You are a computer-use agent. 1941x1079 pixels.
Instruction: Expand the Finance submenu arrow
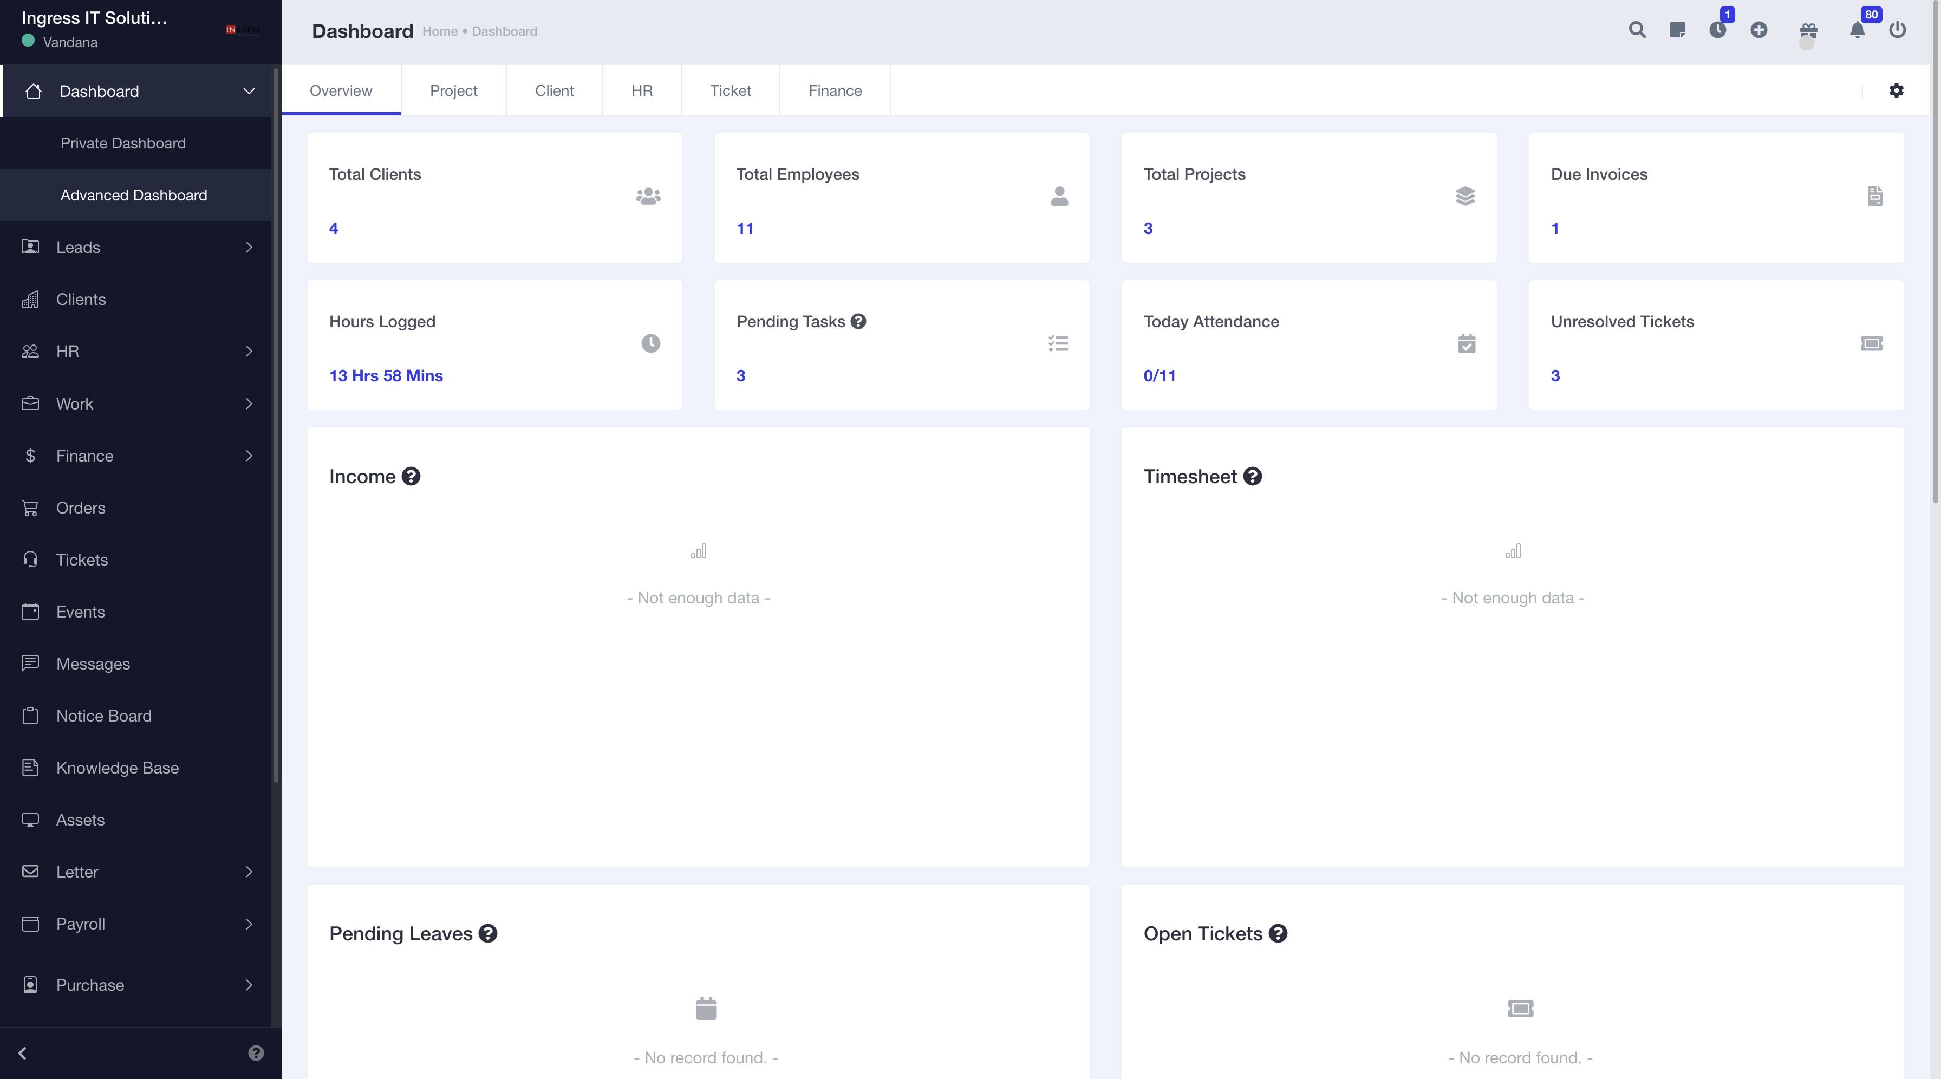[x=249, y=456]
